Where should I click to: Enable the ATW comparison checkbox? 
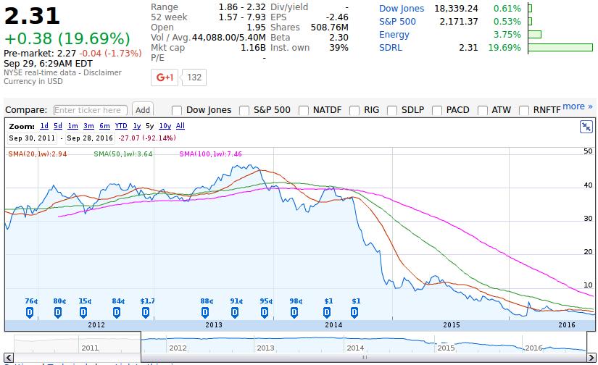[x=483, y=111]
